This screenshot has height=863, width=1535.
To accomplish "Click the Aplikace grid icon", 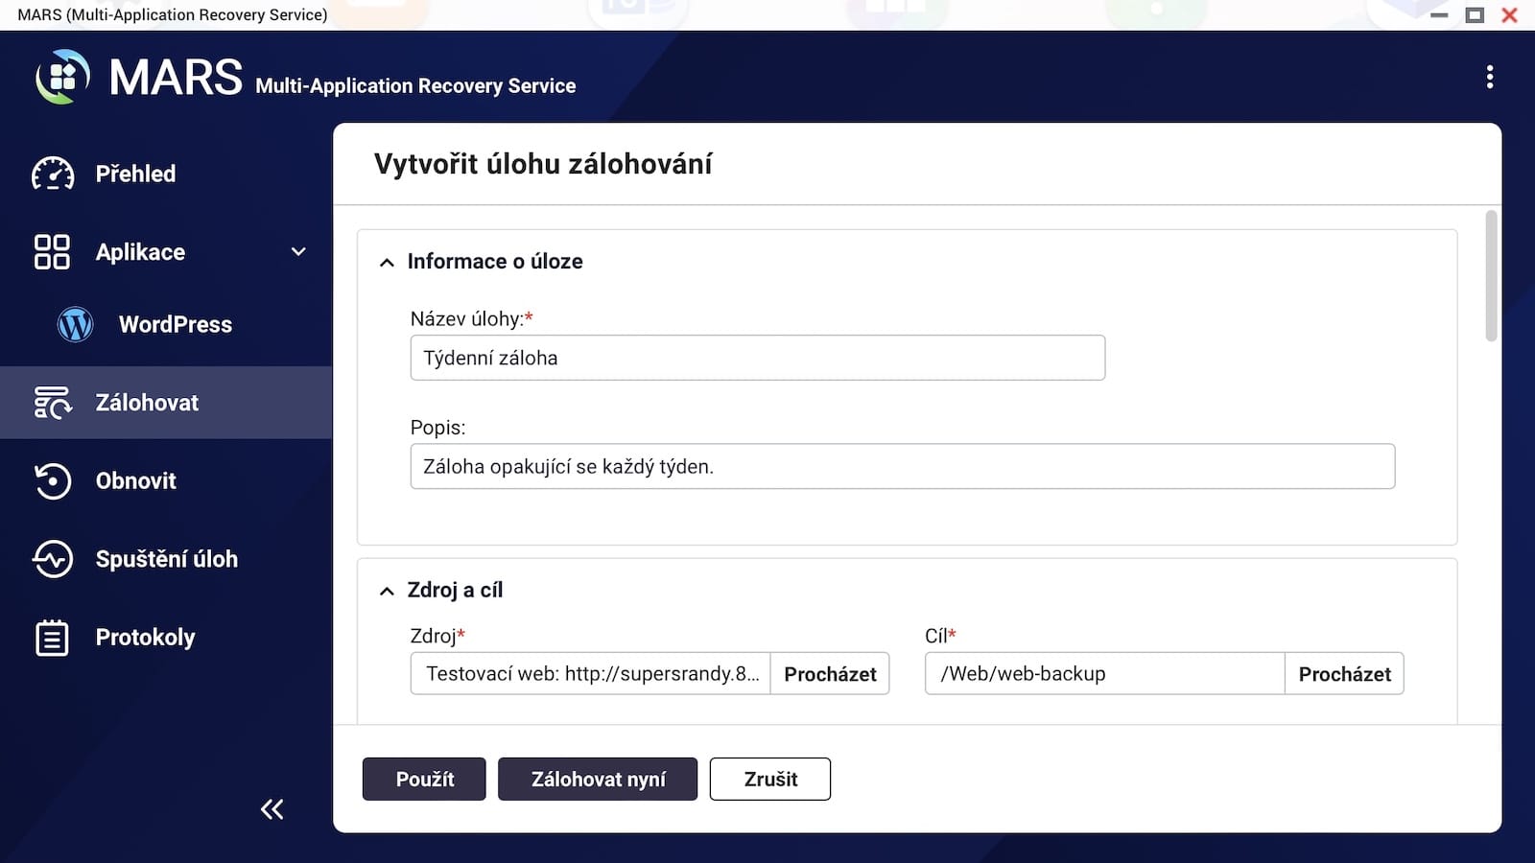I will [x=52, y=252].
